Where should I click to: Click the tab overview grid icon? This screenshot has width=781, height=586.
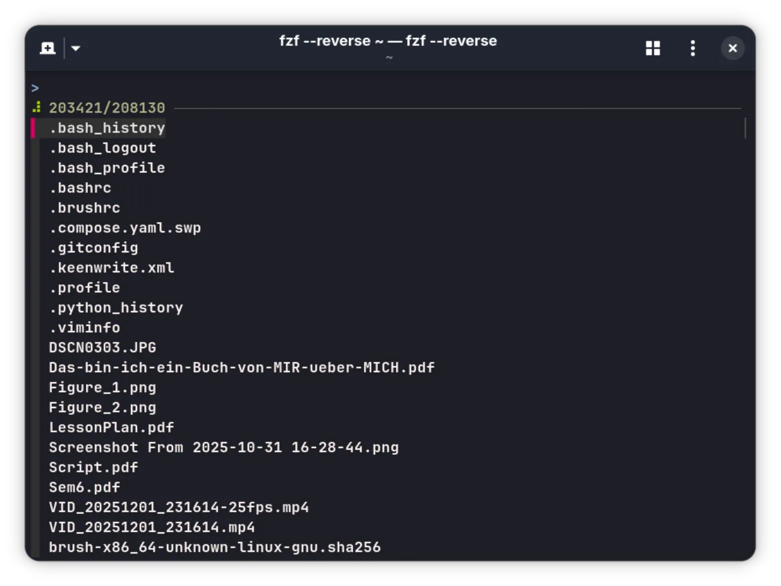coord(653,48)
